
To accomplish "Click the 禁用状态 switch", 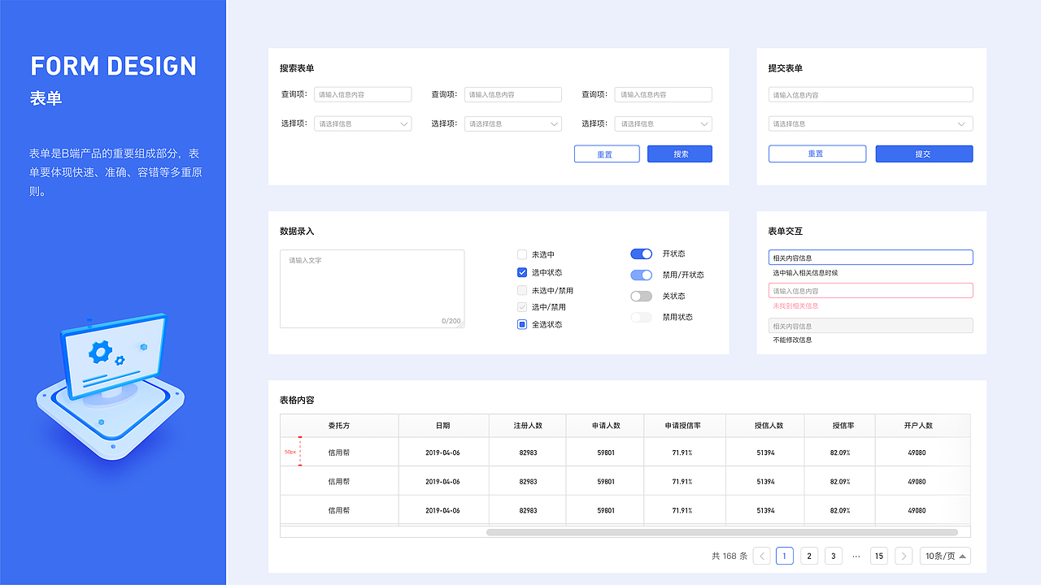I will [x=642, y=317].
